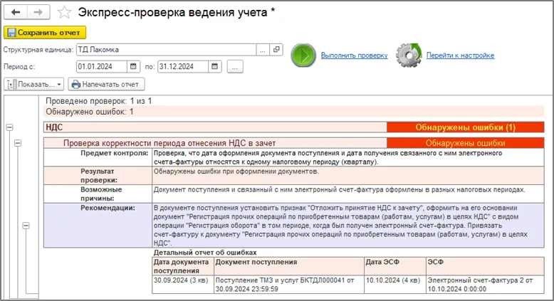This screenshot has height=301, width=554.
Task: Collapse the detailed error report group
Action: tap(26, 226)
